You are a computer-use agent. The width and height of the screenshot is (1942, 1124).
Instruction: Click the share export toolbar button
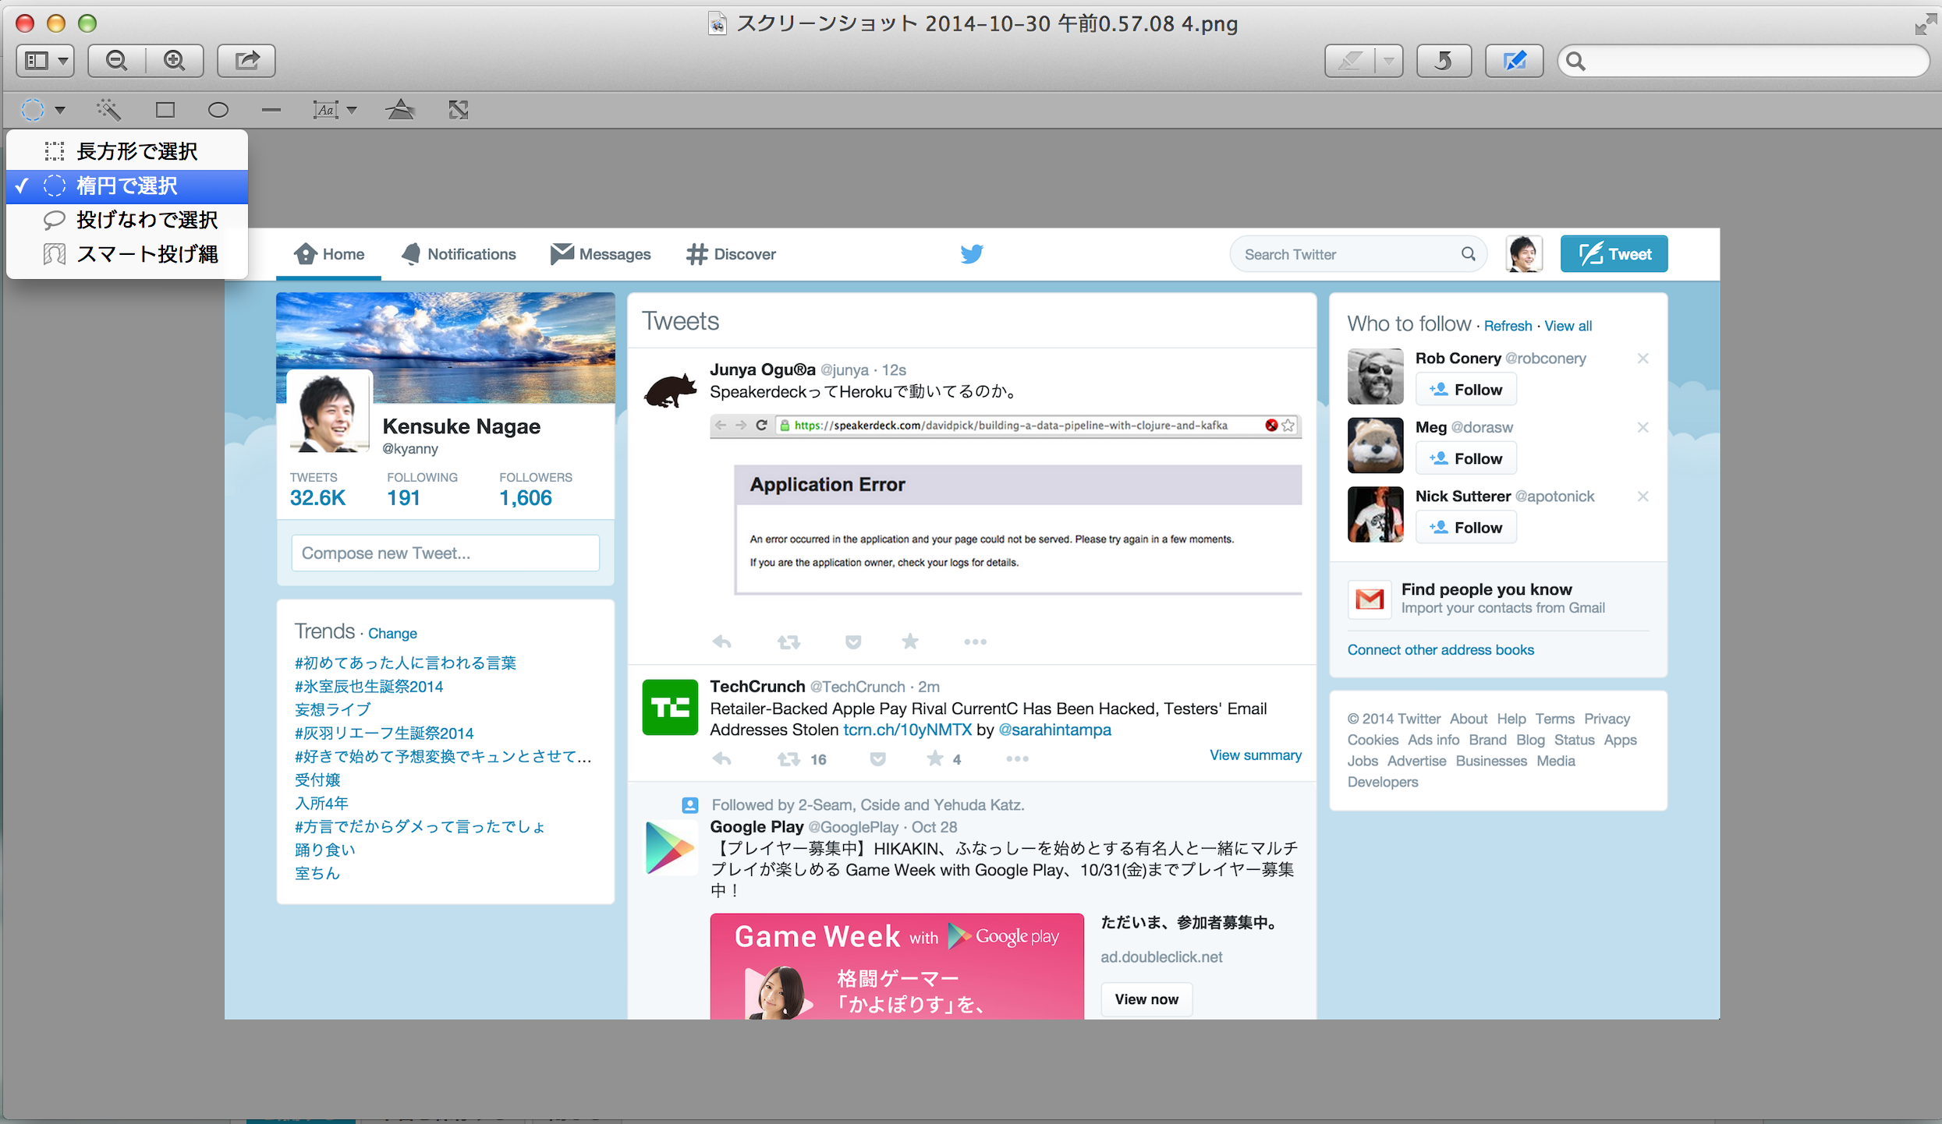click(246, 61)
